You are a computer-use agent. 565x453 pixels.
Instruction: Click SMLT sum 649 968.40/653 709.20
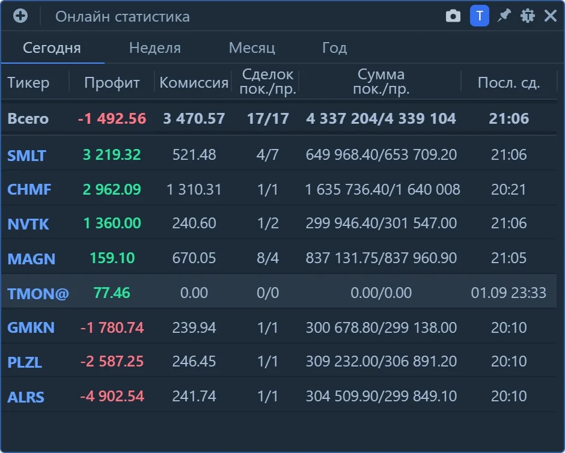(x=381, y=154)
